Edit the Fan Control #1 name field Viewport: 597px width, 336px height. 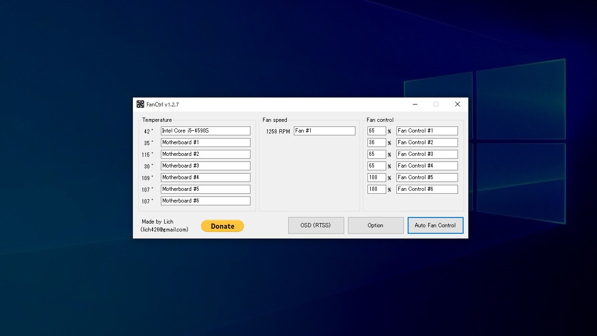pyautogui.click(x=427, y=131)
